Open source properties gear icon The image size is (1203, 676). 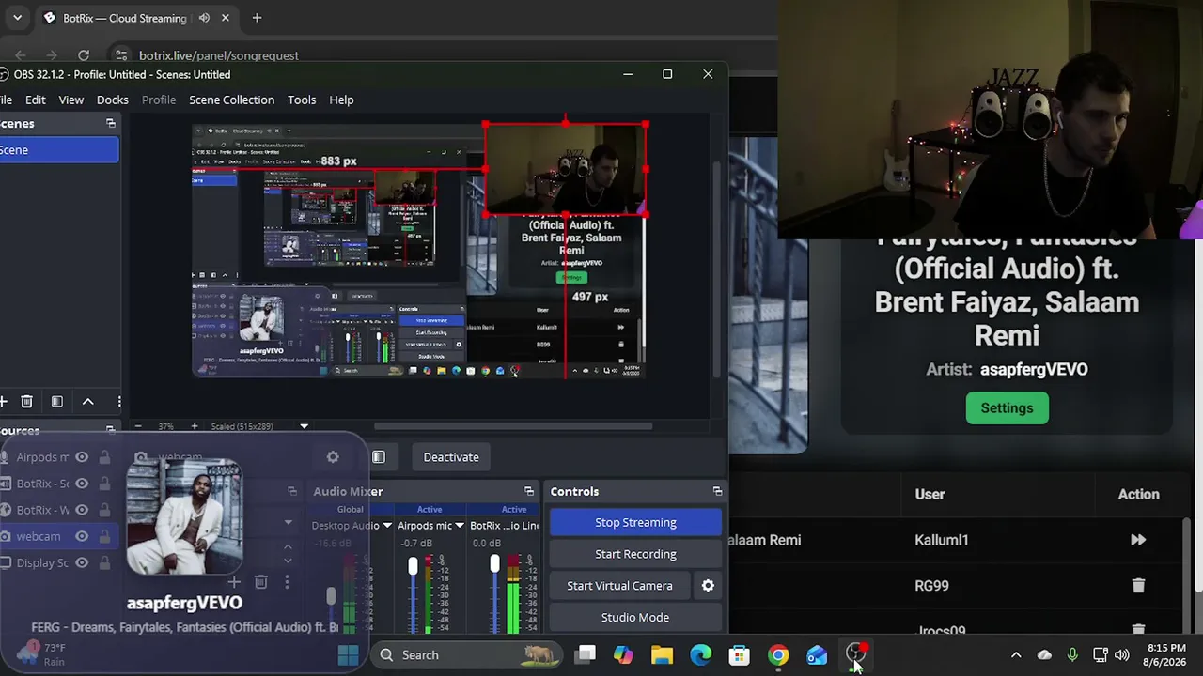(333, 457)
